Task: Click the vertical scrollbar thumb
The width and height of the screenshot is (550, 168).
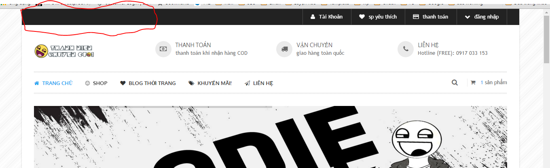Action: pyautogui.click(x=546, y=40)
